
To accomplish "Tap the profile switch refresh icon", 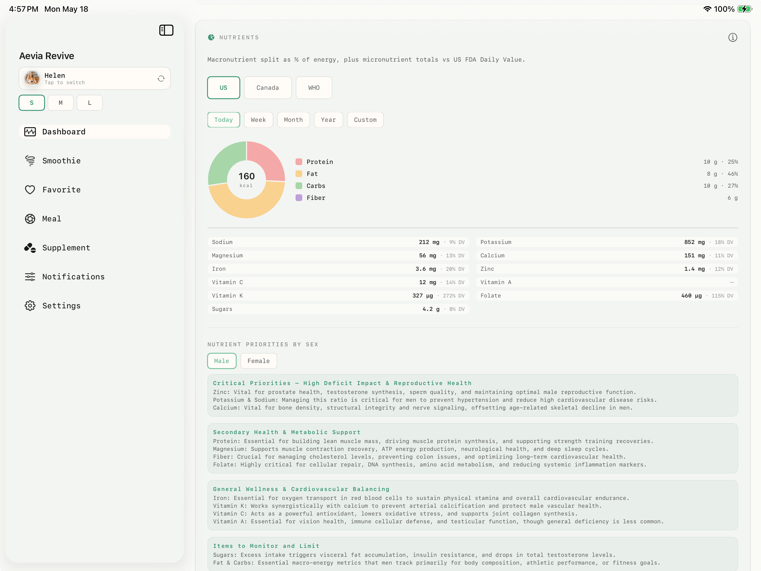I will point(161,79).
